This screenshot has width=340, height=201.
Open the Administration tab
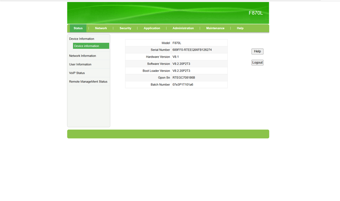(x=183, y=28)
